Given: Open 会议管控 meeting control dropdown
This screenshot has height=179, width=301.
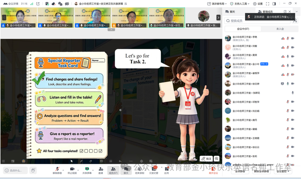Looking at the screenshot, I should coord(282,171).
